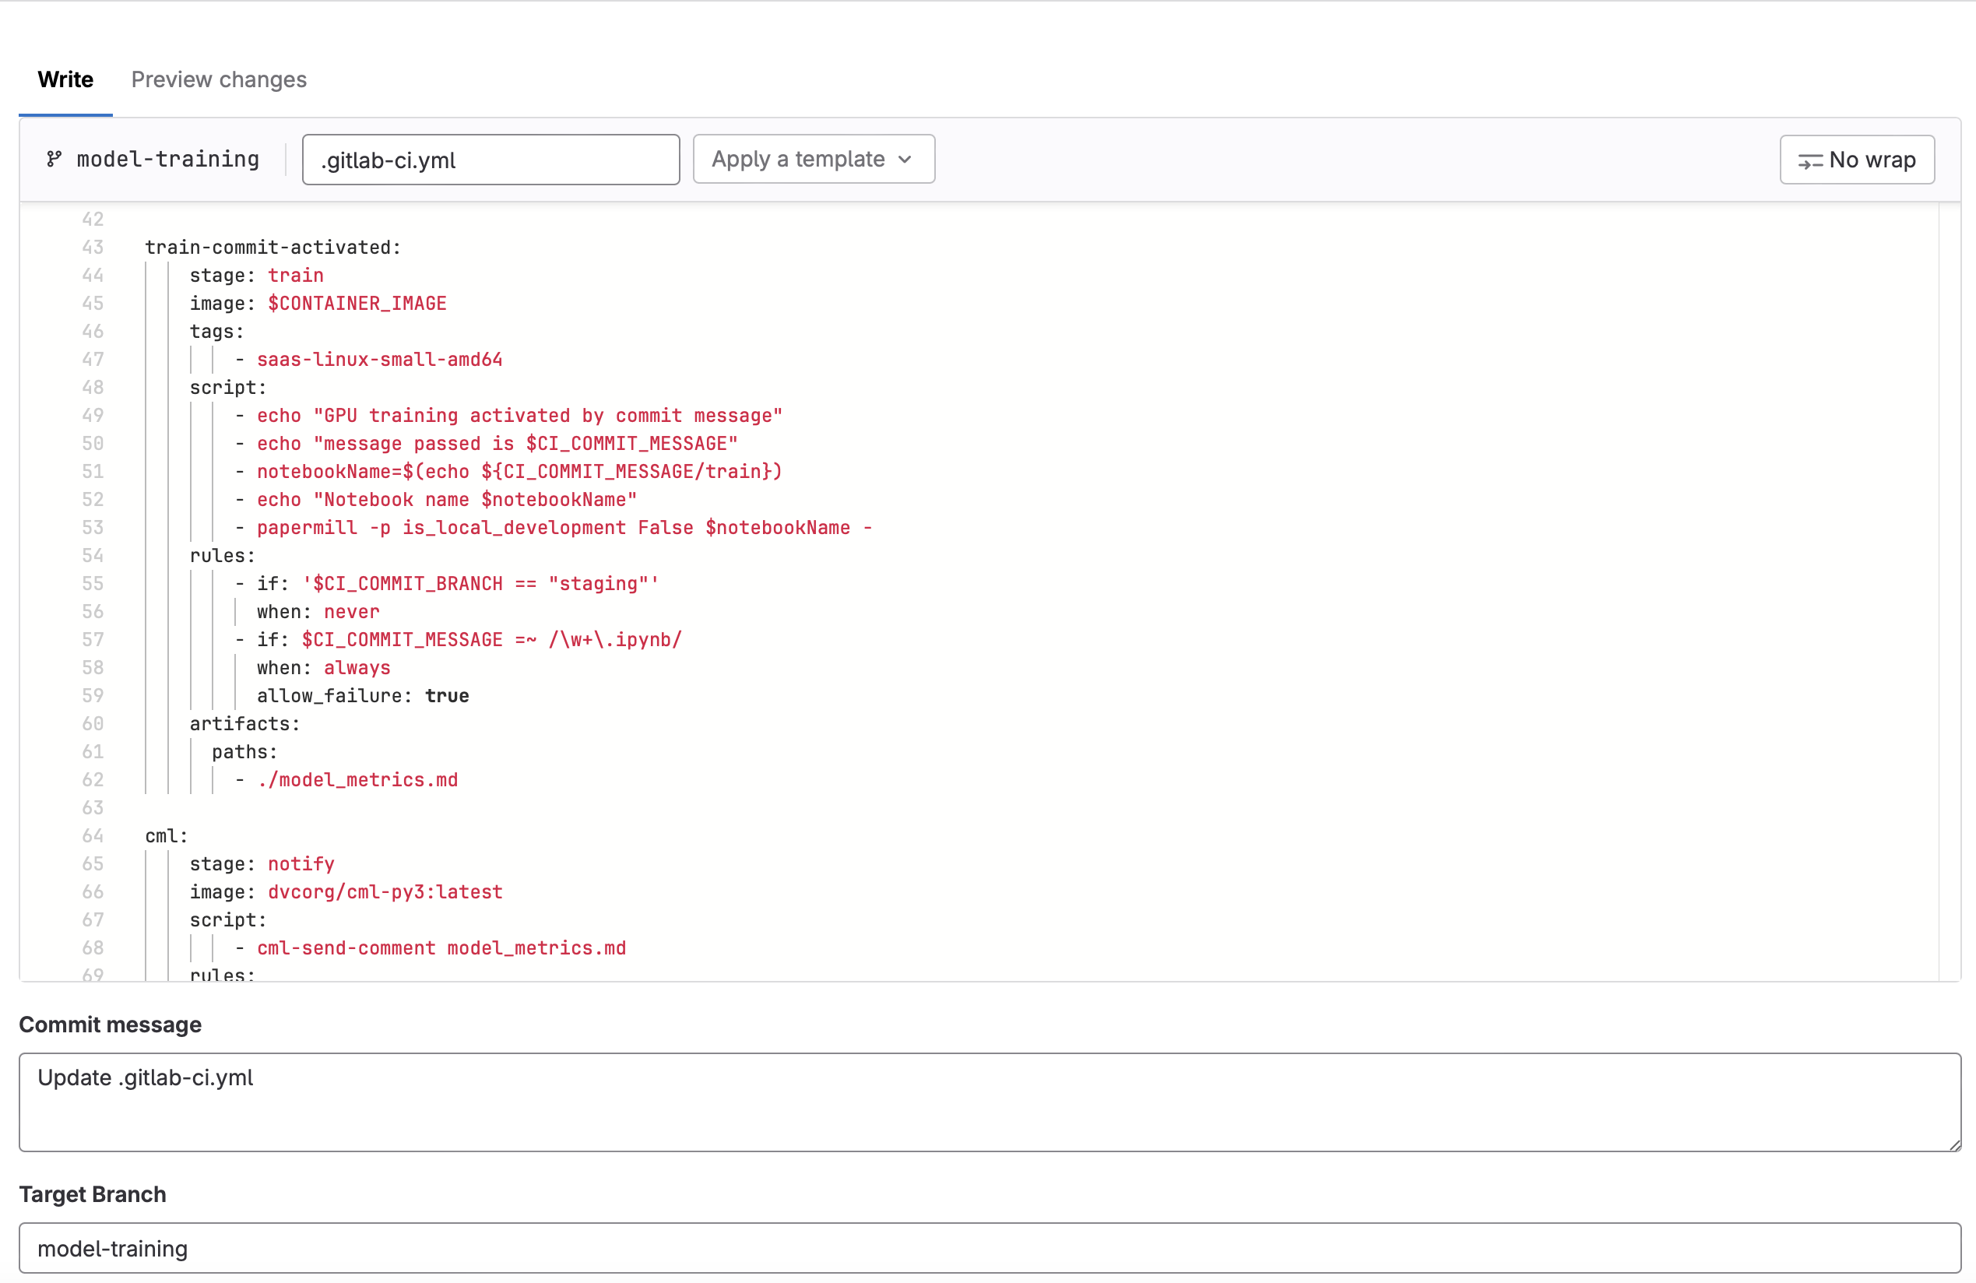Place cursor on the cml: line

click(166, 835)
